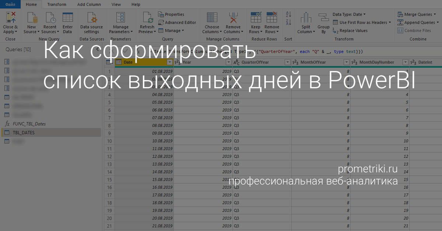442x231 pixels.
Task: Sort ascending with the A-Z icon
Action: (288, 14)
